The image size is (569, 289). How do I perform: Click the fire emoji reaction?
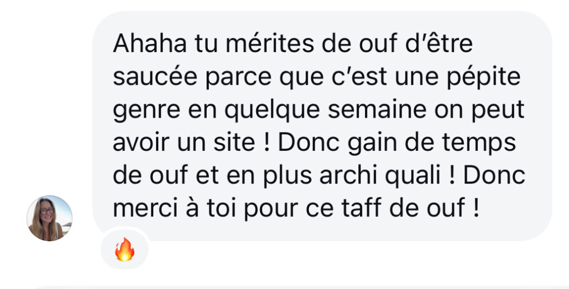tap(124, 250)
